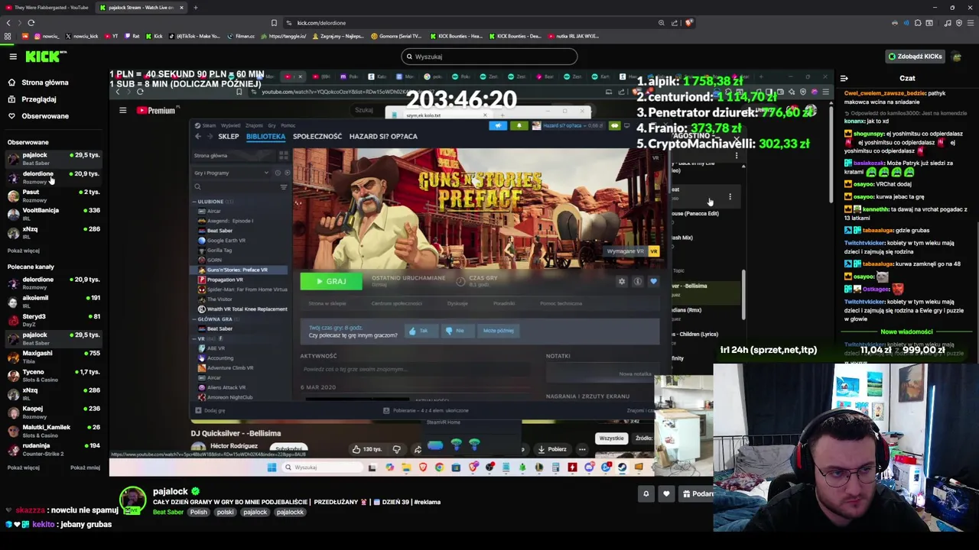Open Steam SKLEP tab
The width and height of the screenshot is (979, 550).
tap(229, 136)
